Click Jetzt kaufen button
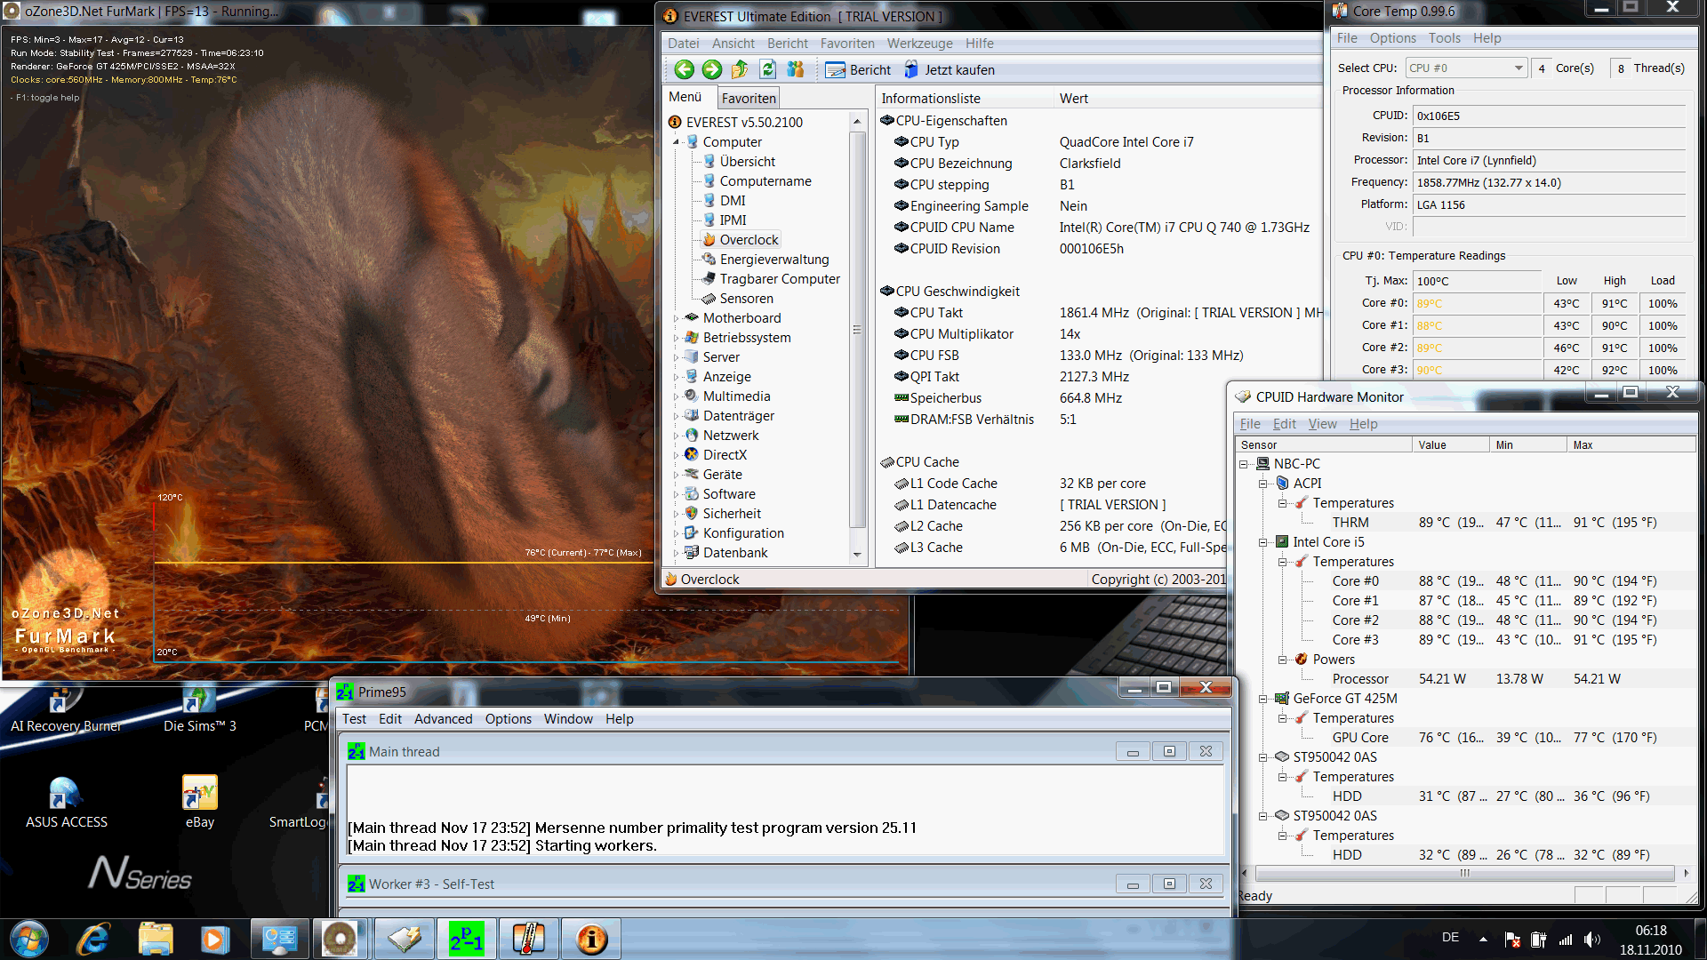 click(x=950, y=70)
